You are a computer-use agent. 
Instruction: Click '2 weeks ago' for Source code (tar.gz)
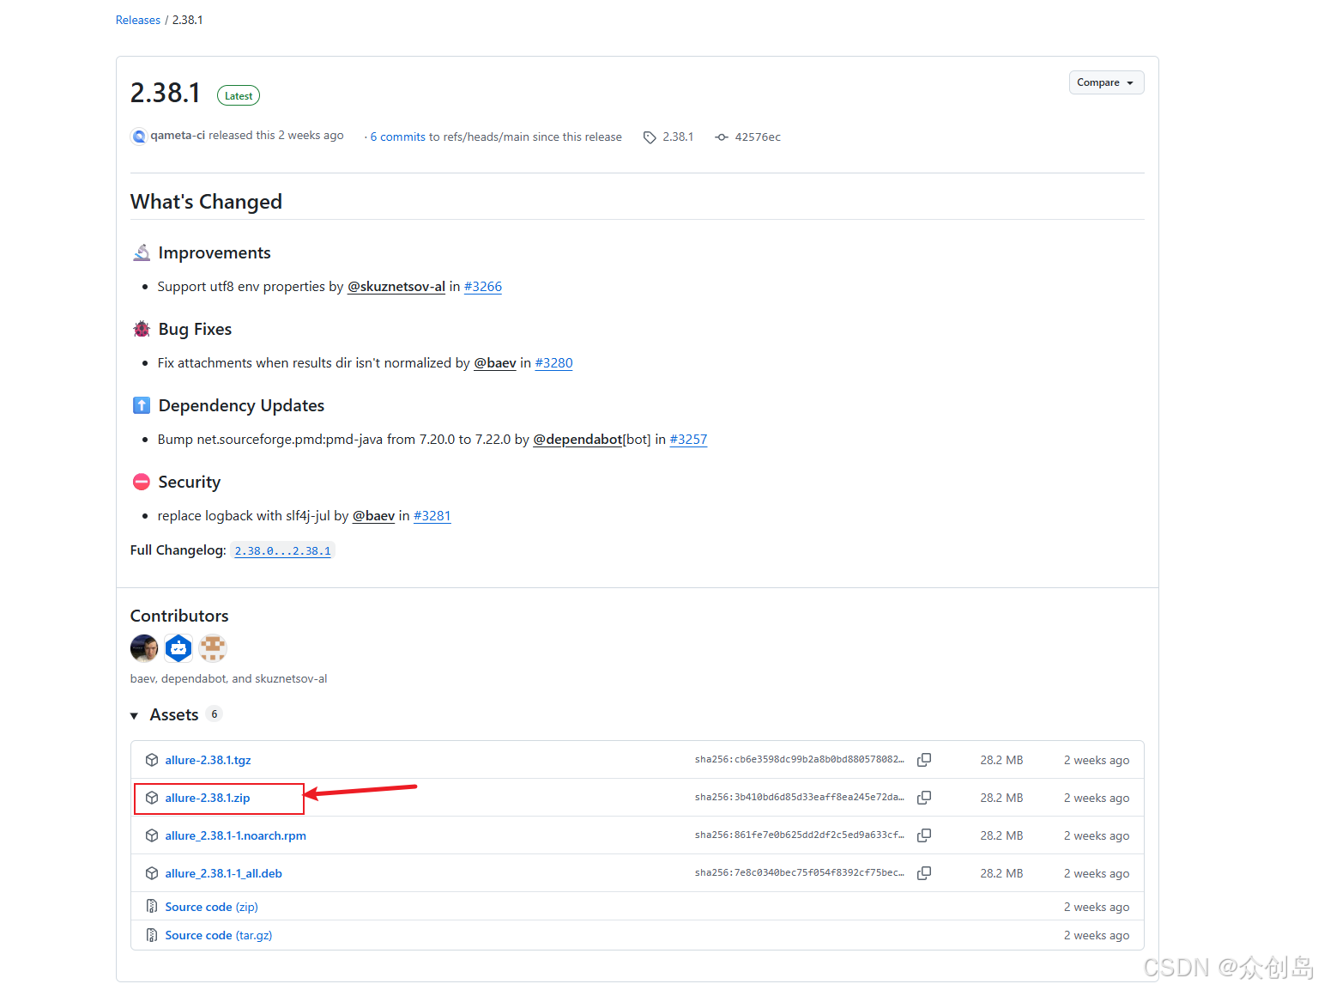click(x=1097, y=935)
